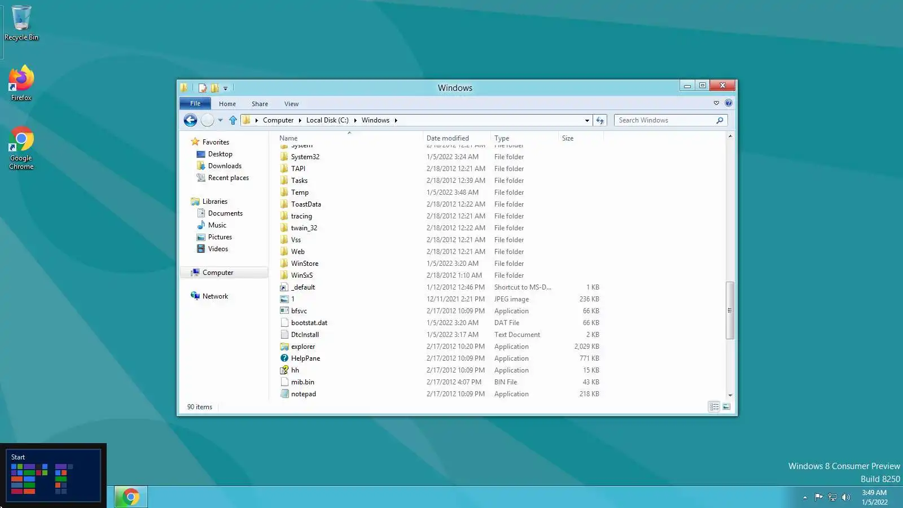The width and height of the screenshot is (903, 508).
Task: Select the WinStore folder name
Action: 305,264
